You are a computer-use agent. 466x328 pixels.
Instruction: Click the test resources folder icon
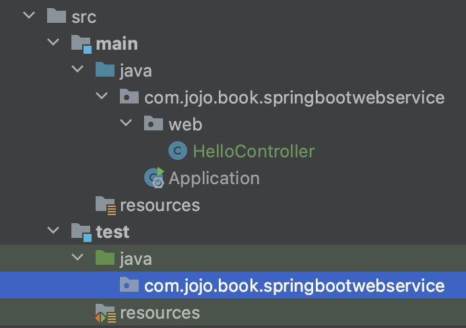[106, 313]
